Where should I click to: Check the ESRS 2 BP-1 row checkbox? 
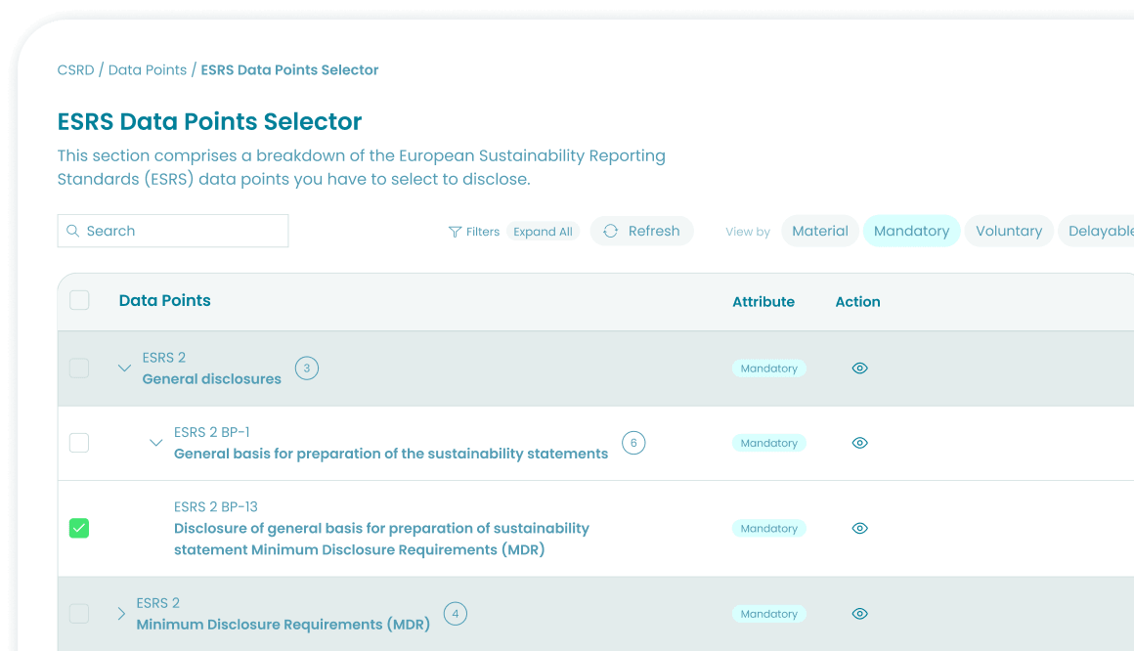(79, 443)
